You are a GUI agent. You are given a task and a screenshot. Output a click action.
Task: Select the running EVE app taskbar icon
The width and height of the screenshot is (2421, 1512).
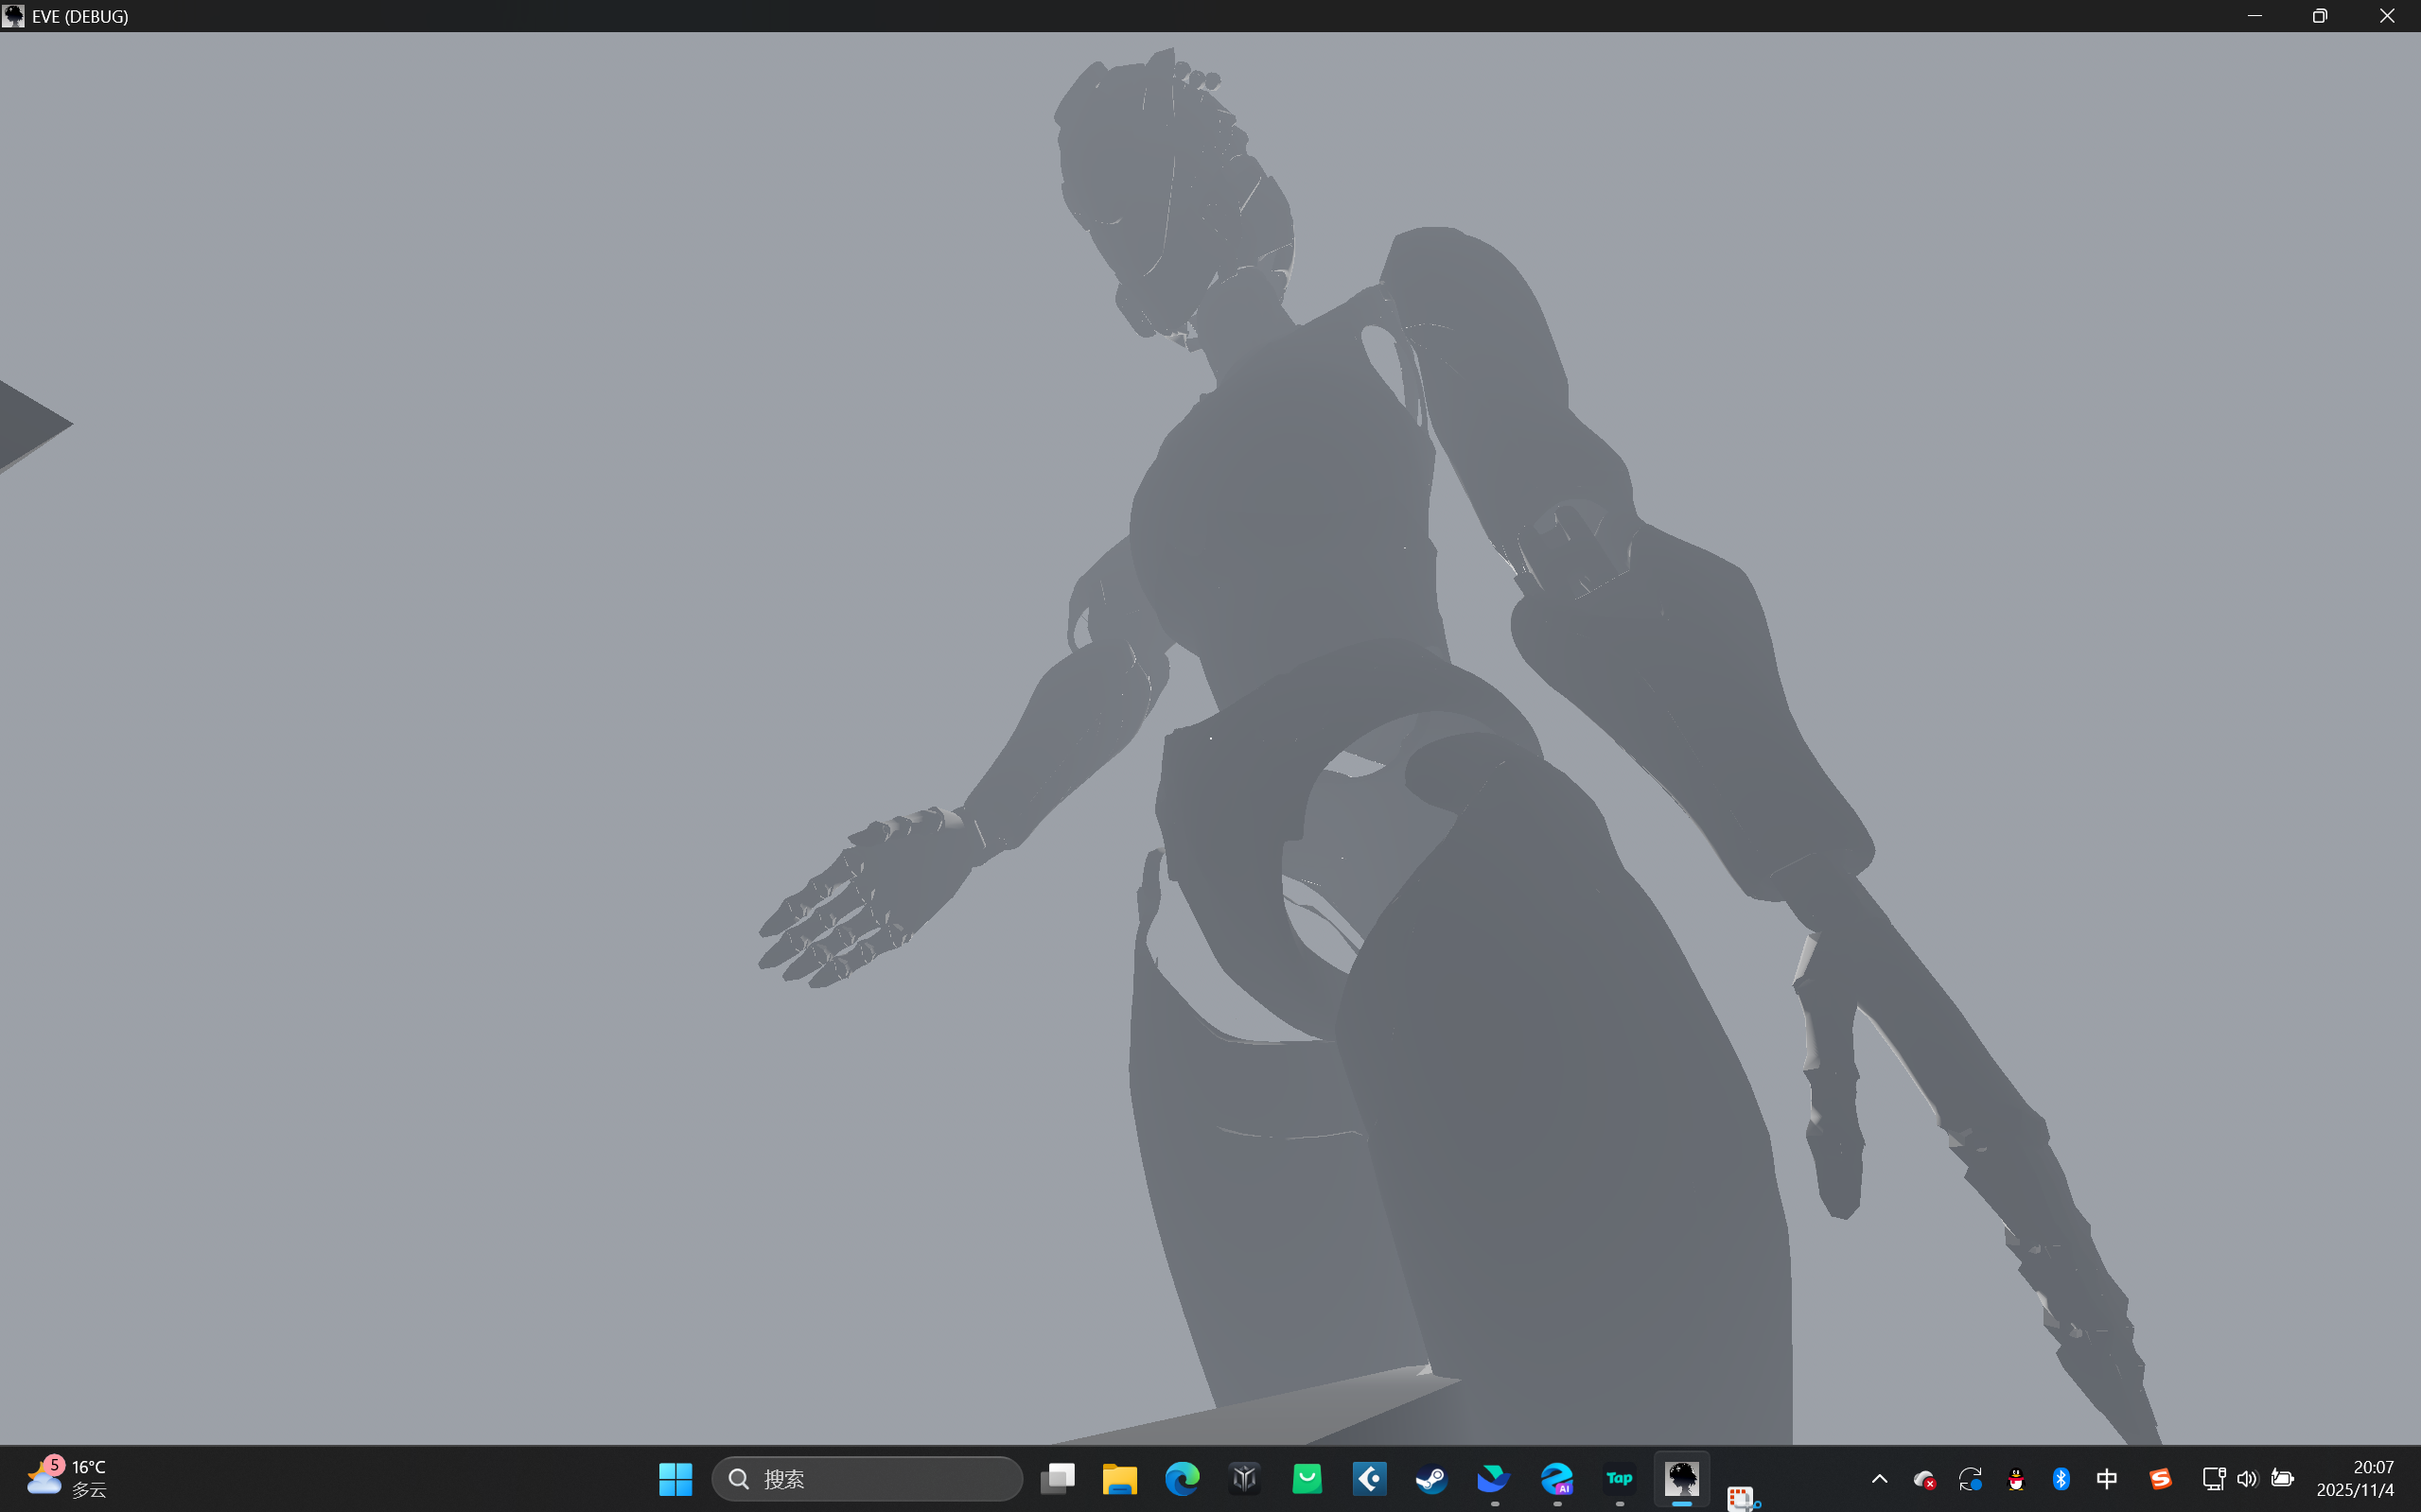point(1682,1478)
